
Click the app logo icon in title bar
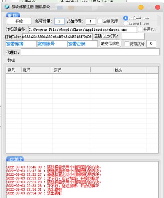(7, 7)
